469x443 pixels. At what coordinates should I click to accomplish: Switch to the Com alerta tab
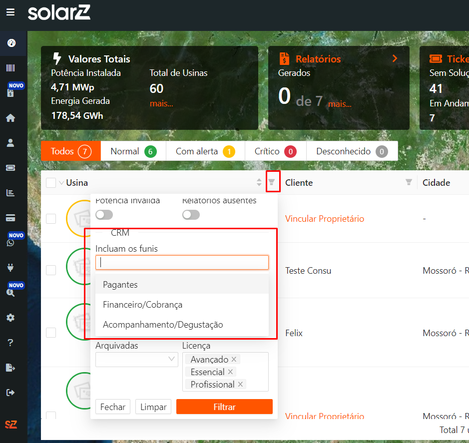[x=205, y=151]
